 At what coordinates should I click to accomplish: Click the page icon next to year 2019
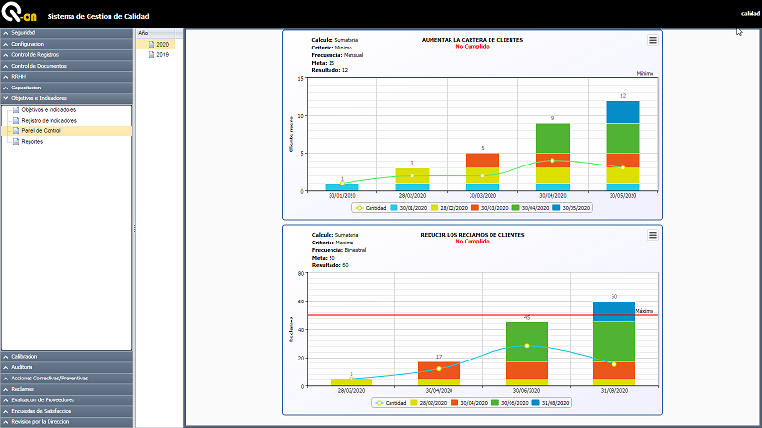[x=150, y=55]
